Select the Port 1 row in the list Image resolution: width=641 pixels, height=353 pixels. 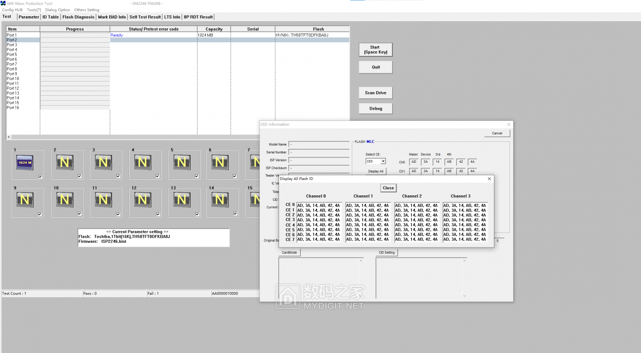click(178, 35)
